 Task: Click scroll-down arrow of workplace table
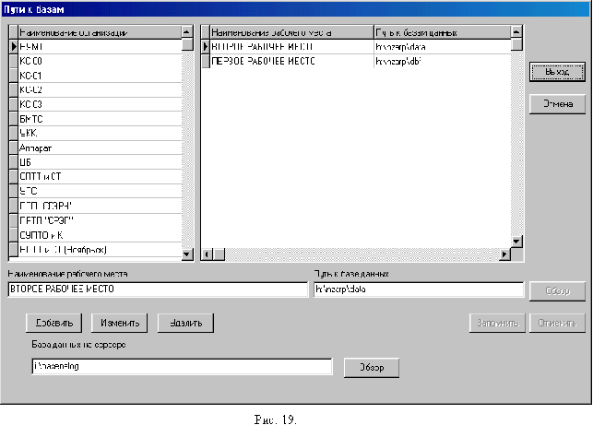click(516, 242)
